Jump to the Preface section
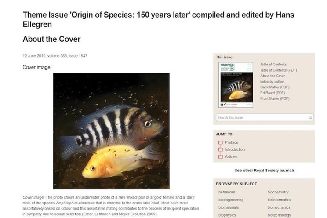 point(231,142)
